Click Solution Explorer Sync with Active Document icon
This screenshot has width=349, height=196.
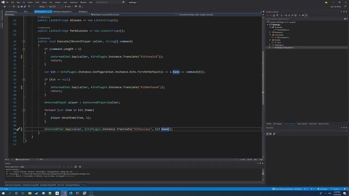tap(286, 15)
